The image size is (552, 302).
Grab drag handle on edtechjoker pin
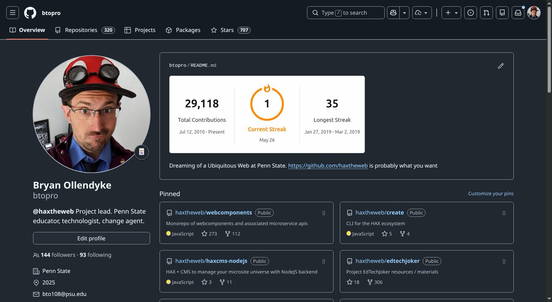point(504,261)
